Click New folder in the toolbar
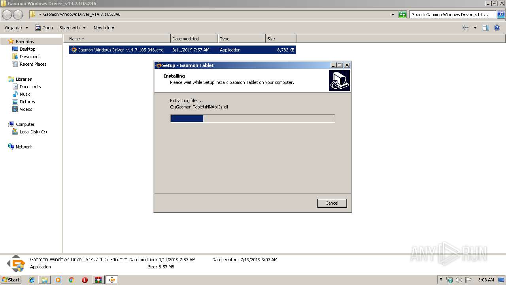This screenshot has height=285, width=506. pyautogui.click(x=104, y=28)
